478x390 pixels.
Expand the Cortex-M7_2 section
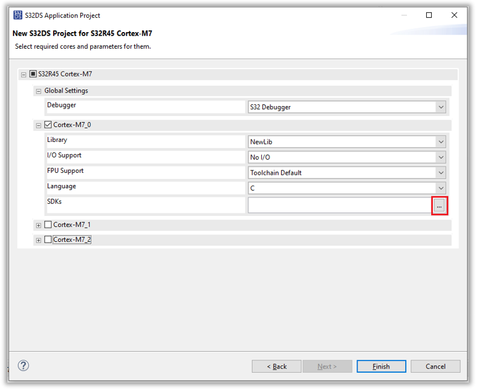point(38,241)
